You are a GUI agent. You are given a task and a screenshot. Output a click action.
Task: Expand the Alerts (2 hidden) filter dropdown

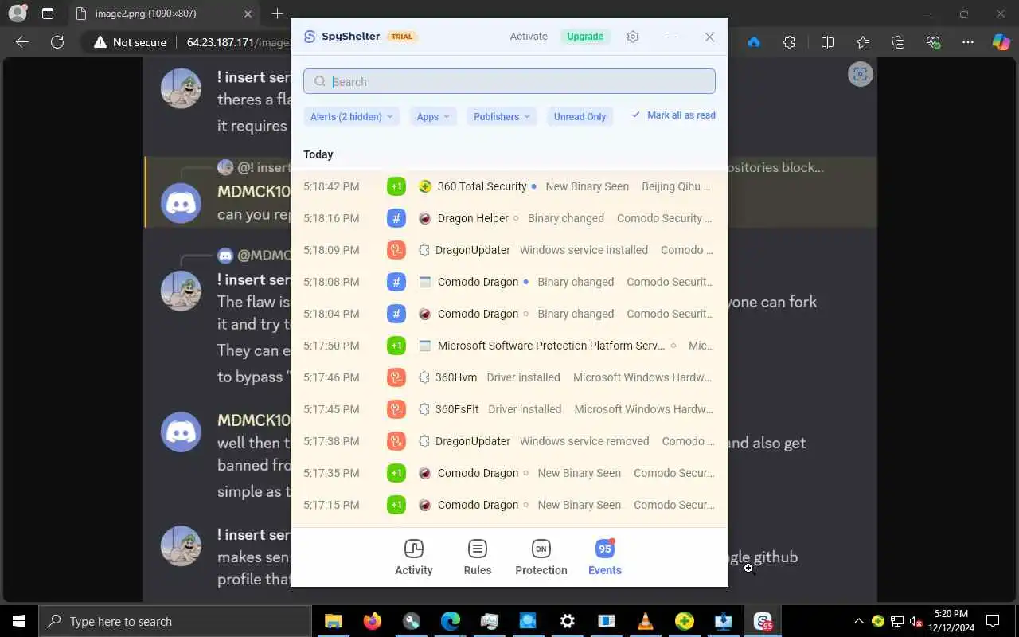[x=351, y=116]
